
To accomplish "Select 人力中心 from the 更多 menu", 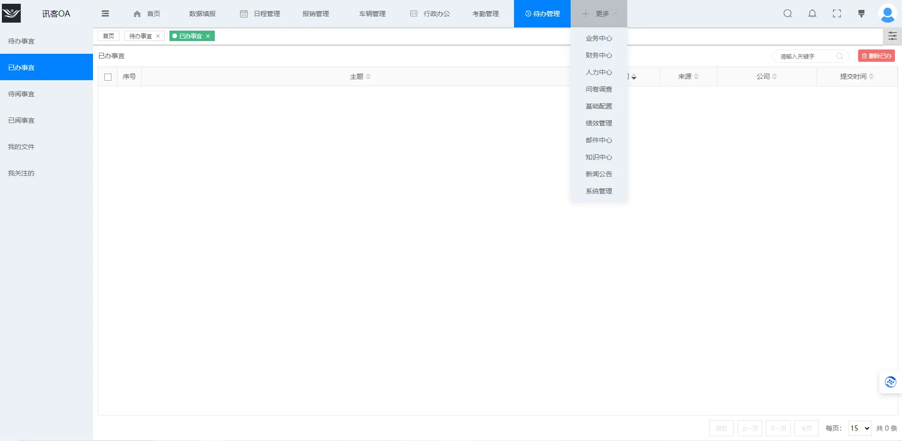I will click(x=599, y=73).
